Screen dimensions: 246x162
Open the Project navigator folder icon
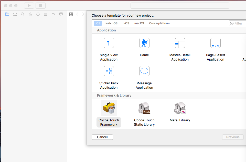[x=7, y=14]
